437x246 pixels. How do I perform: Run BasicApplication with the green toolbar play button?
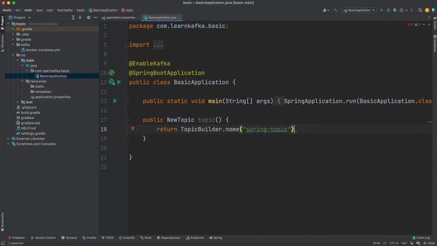[x=382, y=10]
